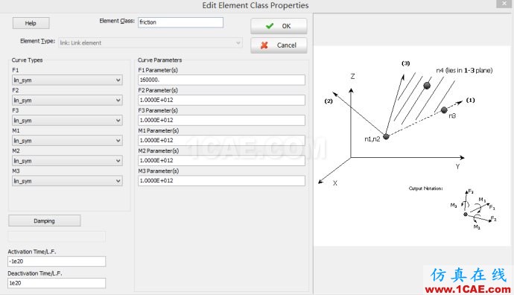Click the OK button with green checkmark
The width and height of the screenshot is (514, 295).
pyautogui.click(x=279, y=26)
